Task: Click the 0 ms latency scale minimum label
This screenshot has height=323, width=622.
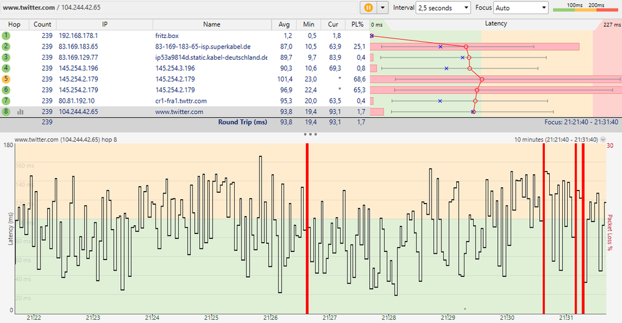Action: click(x=377, y=24)
